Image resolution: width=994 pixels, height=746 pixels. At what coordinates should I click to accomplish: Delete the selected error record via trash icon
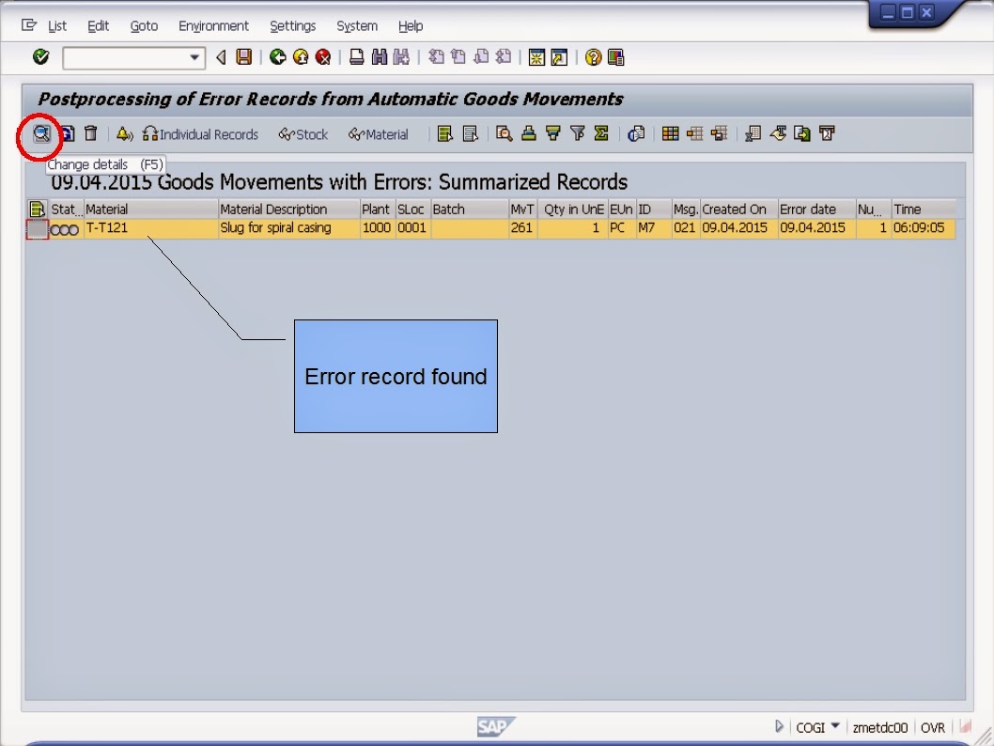(x=89, y=133)
